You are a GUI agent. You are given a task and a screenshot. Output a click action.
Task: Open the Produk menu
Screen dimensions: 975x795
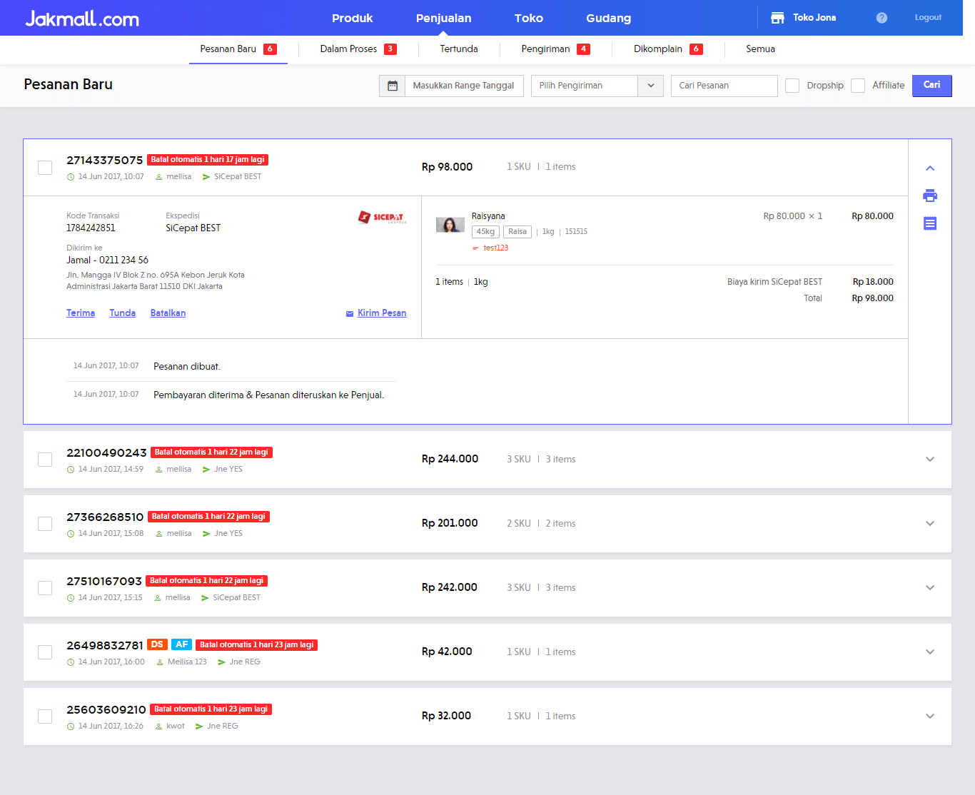pos(353,19)
